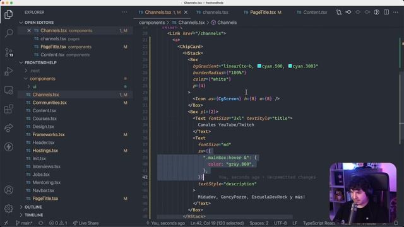Open the Remote Explorer view
The width and height of the screenshot is (404, 227).
(8, 90)
